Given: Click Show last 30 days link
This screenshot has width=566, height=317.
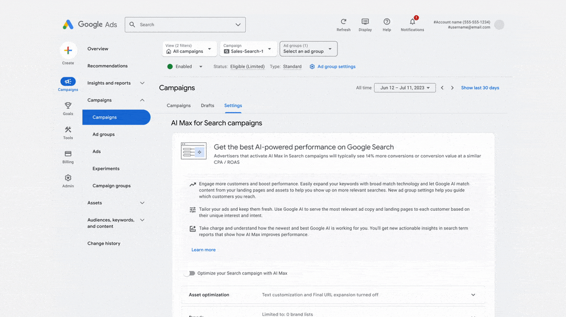Looking at the screenshot, I should point(480,88).
